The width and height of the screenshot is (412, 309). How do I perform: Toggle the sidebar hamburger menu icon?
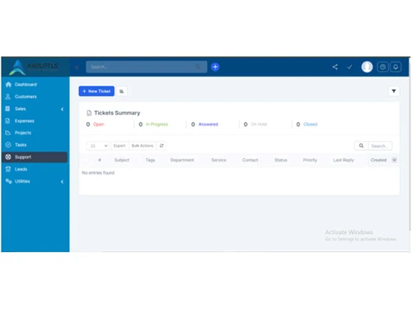pos(77,68)
